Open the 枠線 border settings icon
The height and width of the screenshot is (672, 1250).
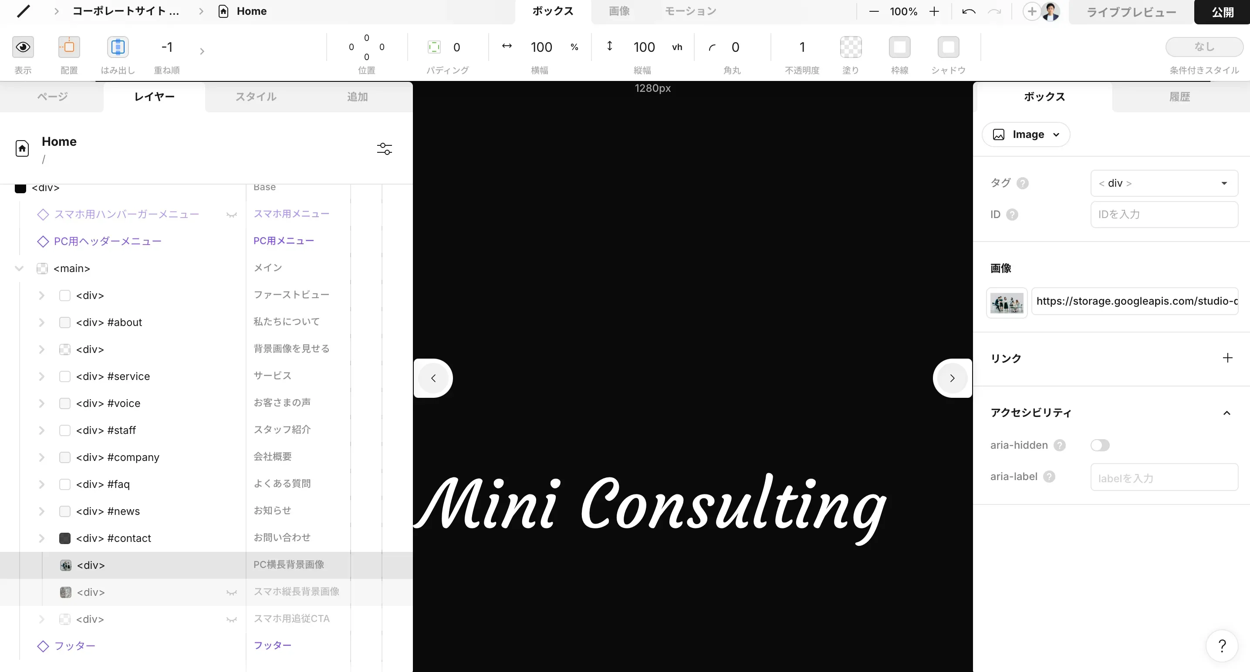click(899, 47)
